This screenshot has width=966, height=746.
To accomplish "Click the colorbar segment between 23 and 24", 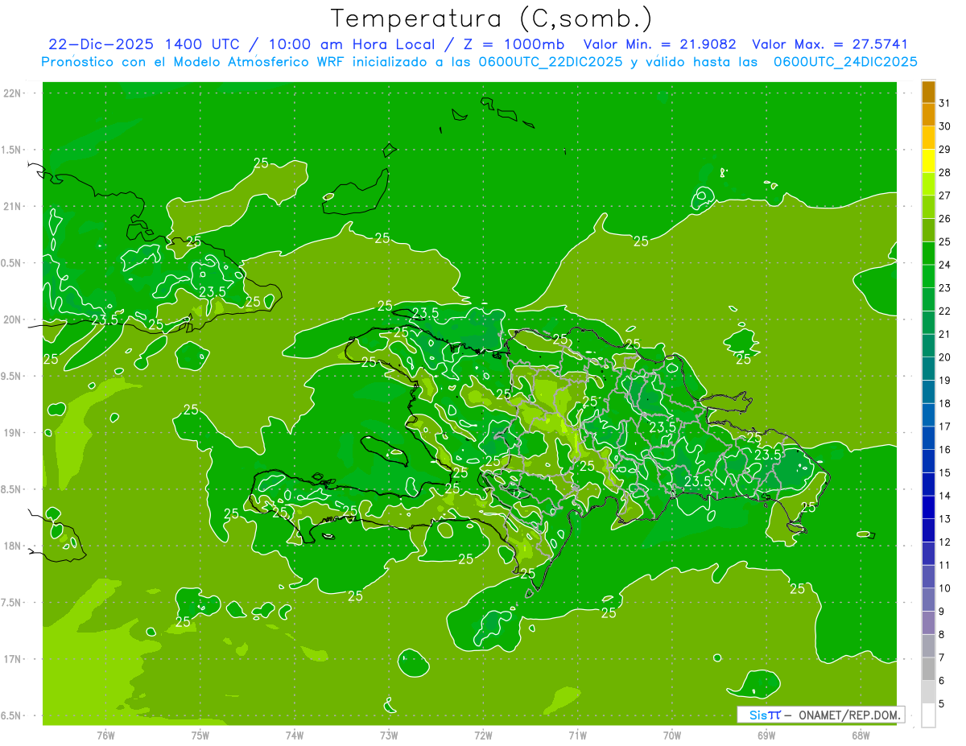I will coord(928,276).
